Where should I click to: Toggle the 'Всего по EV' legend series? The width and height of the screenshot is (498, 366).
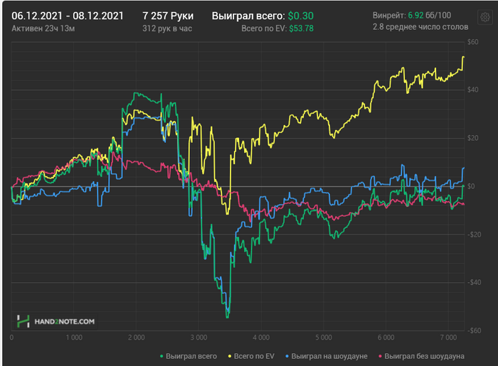[251, 356]
